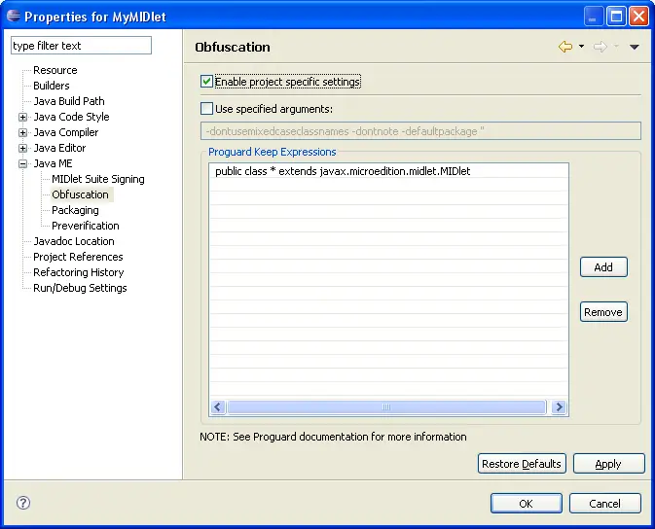The width and height of the screenshot is (655, 529).
Task: Expand the Java Code Style node
Action: click(22, 117)
